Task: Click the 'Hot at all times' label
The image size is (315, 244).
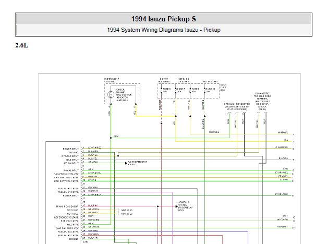Action: (164, 80)
